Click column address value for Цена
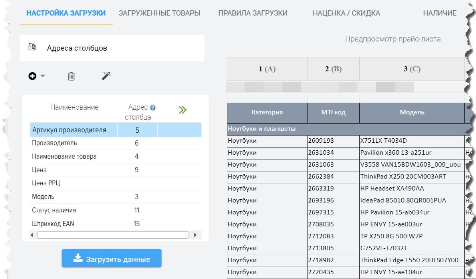 [x=137, y=170]
